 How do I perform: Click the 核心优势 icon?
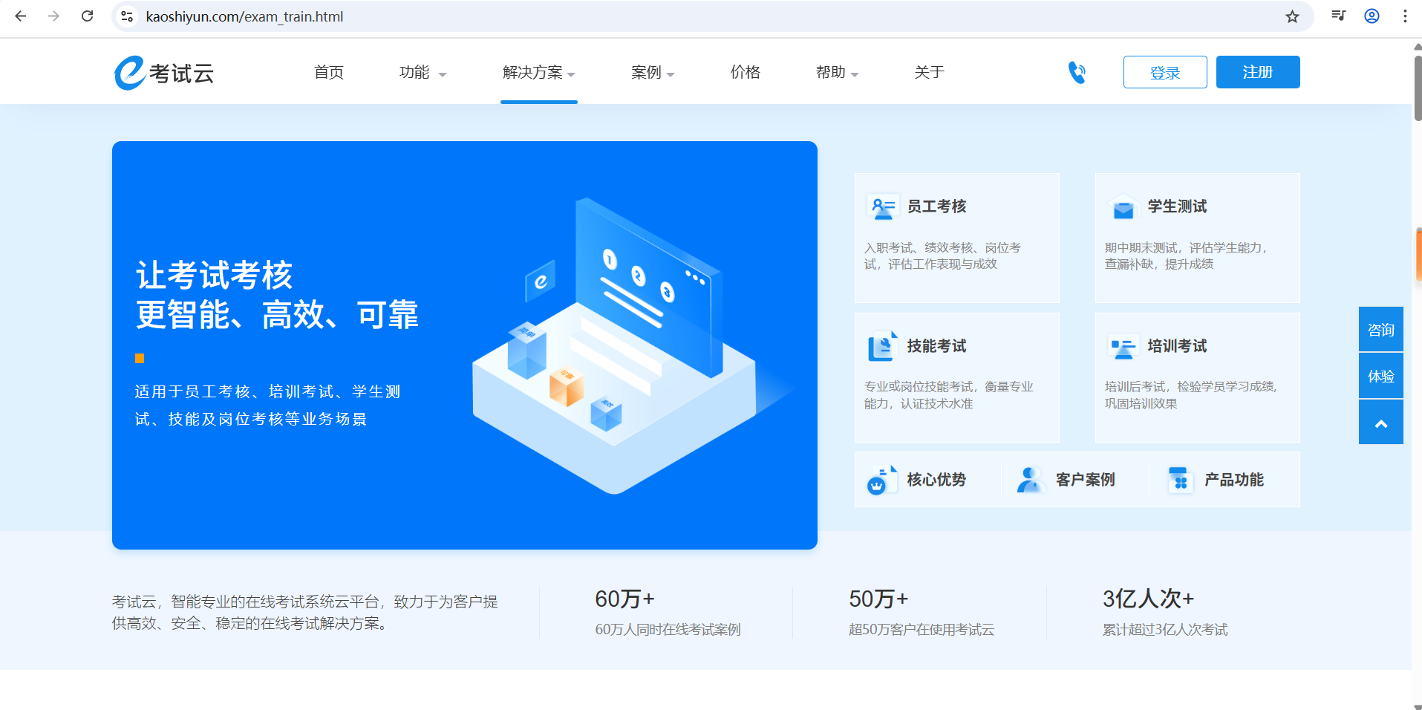coord(882,480)
